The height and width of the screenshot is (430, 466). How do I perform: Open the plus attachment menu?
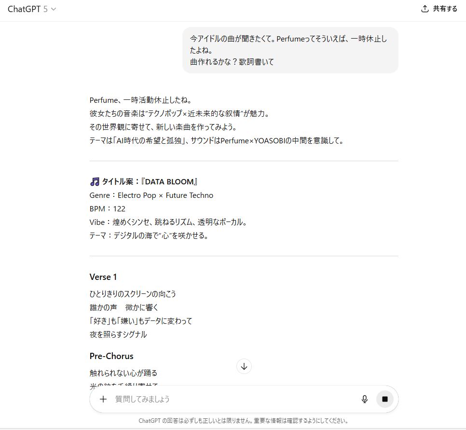click(103, 399)
